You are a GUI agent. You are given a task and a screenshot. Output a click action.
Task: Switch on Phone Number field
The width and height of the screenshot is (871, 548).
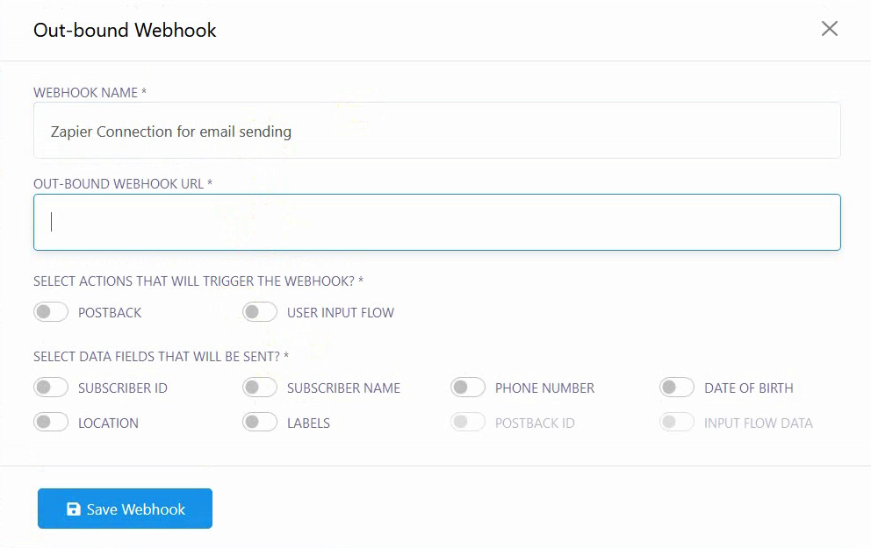468,388
